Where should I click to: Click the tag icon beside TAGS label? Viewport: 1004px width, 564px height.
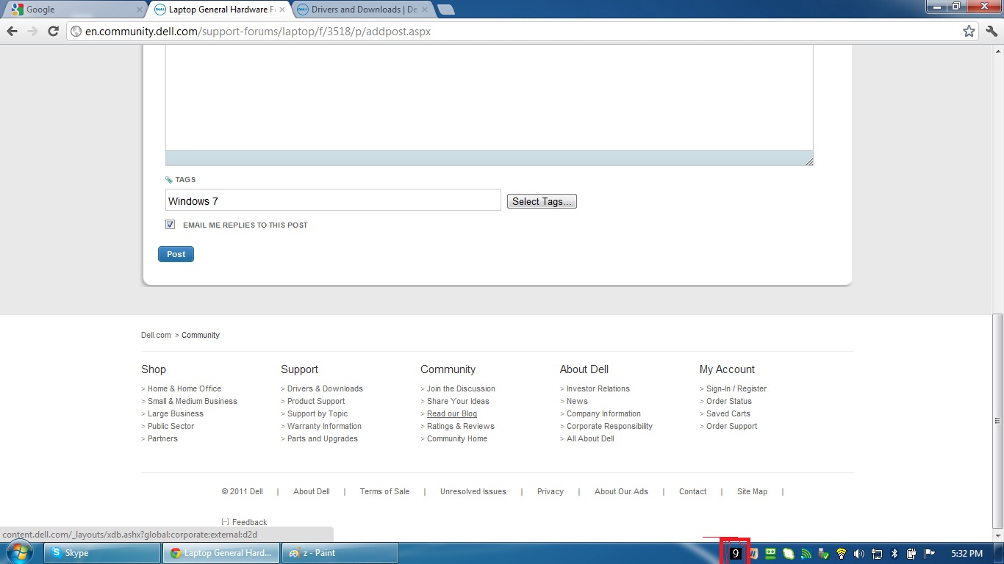(x=169, y=180)
